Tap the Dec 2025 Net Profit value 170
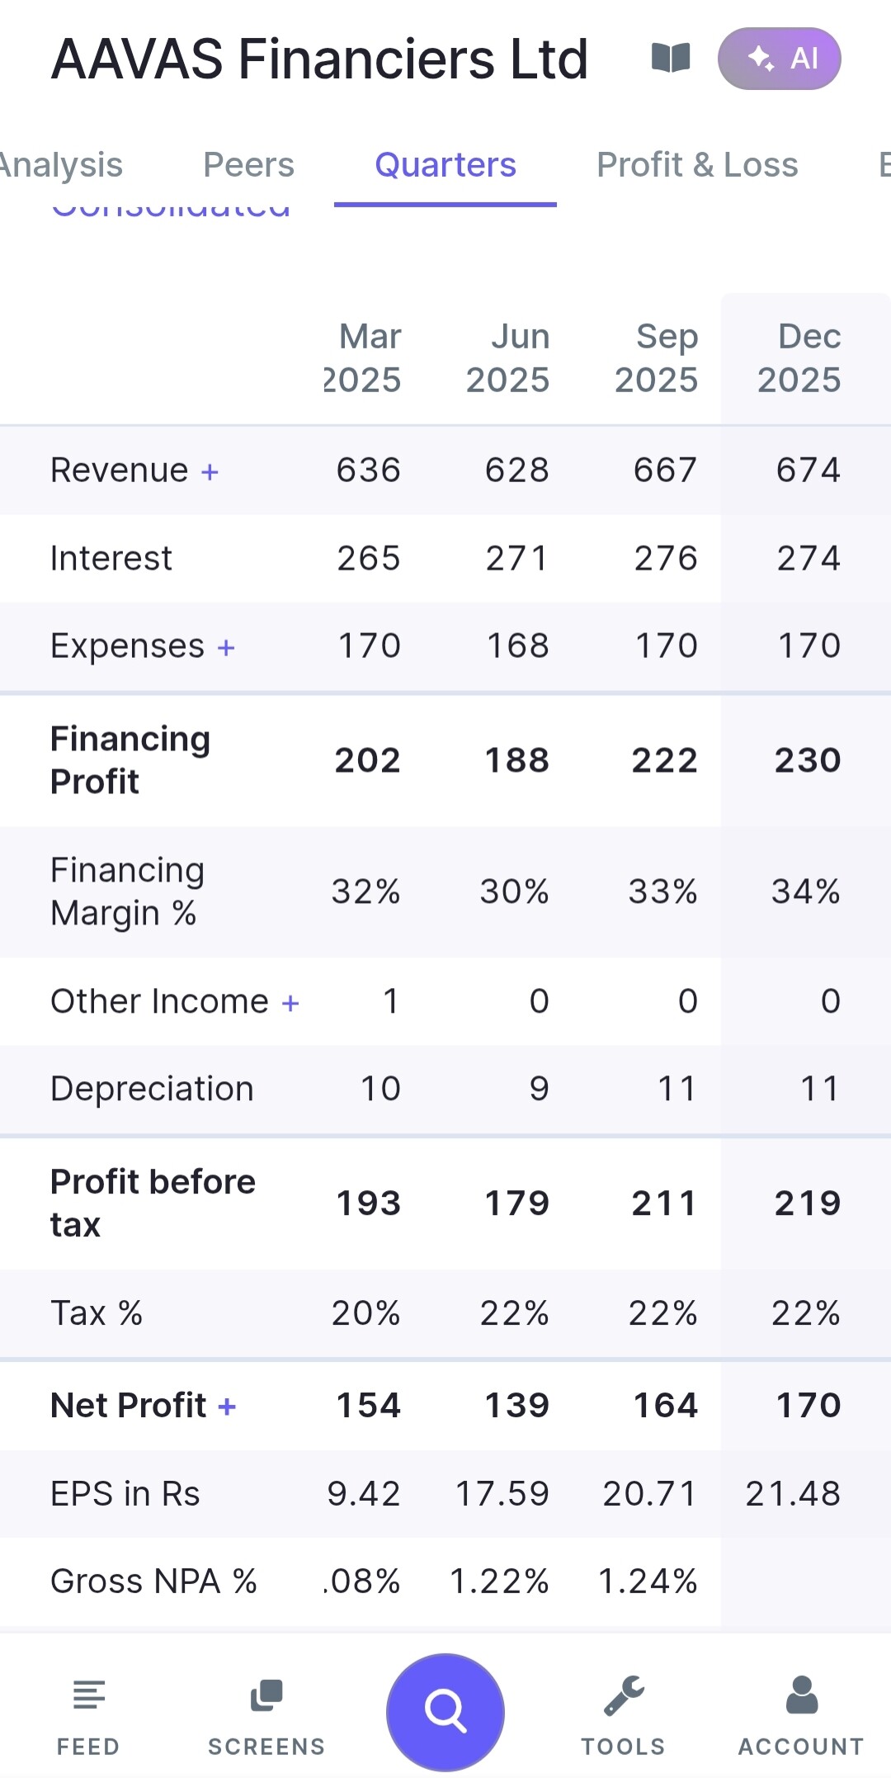 (808, 1406)
